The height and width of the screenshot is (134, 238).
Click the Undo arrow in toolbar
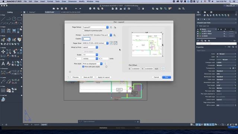click(x=76, y=9)
